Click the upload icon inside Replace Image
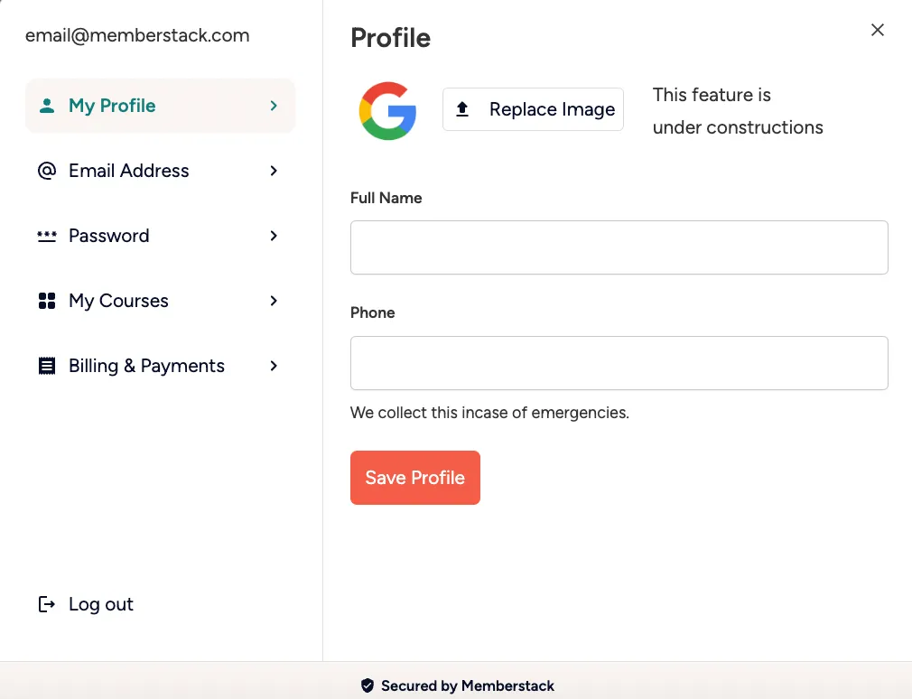 click(x=462, y=108)
